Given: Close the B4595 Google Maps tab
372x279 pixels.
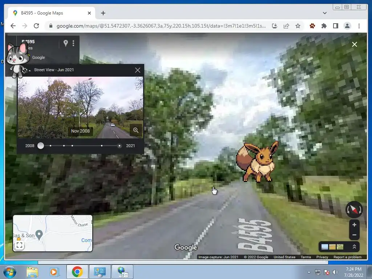Looking at the screenshot, I should [89, 13].
